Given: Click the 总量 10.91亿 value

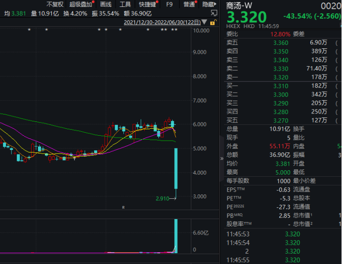Looking at the screenshot, I should [x=280, y=129].
